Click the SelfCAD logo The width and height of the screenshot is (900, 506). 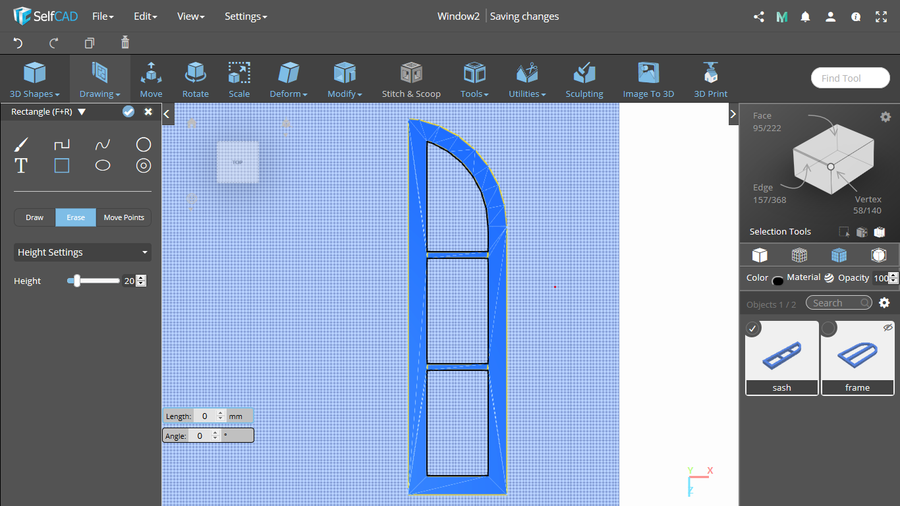pos(45,16)
